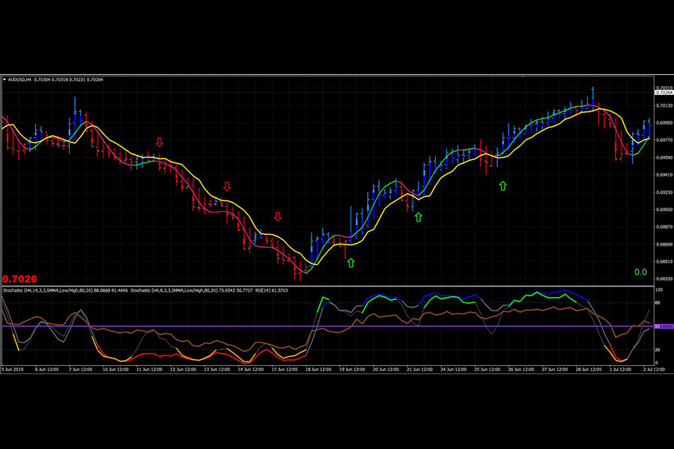Open the chart menu triangle beside AUDUSD,H4
The image size is (674, 449).
[4, 79]
